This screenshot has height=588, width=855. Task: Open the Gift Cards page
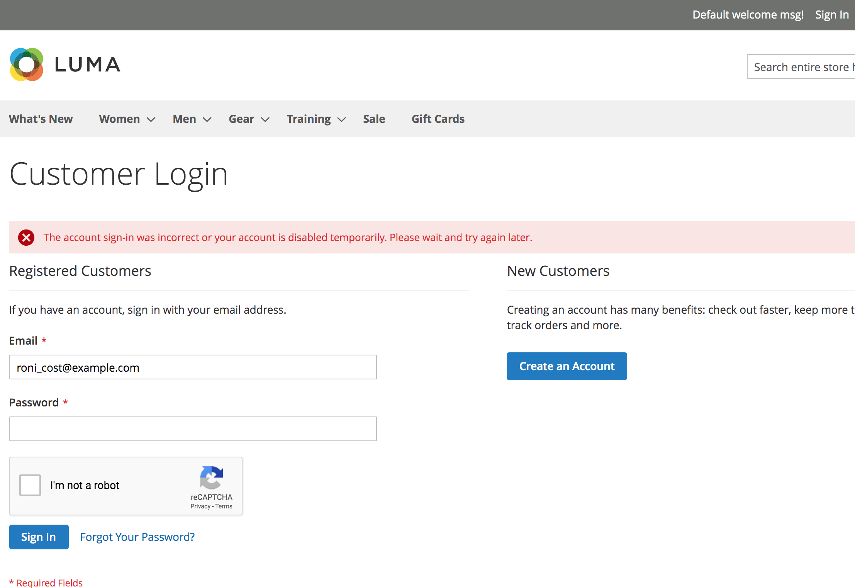coord(438,119)
